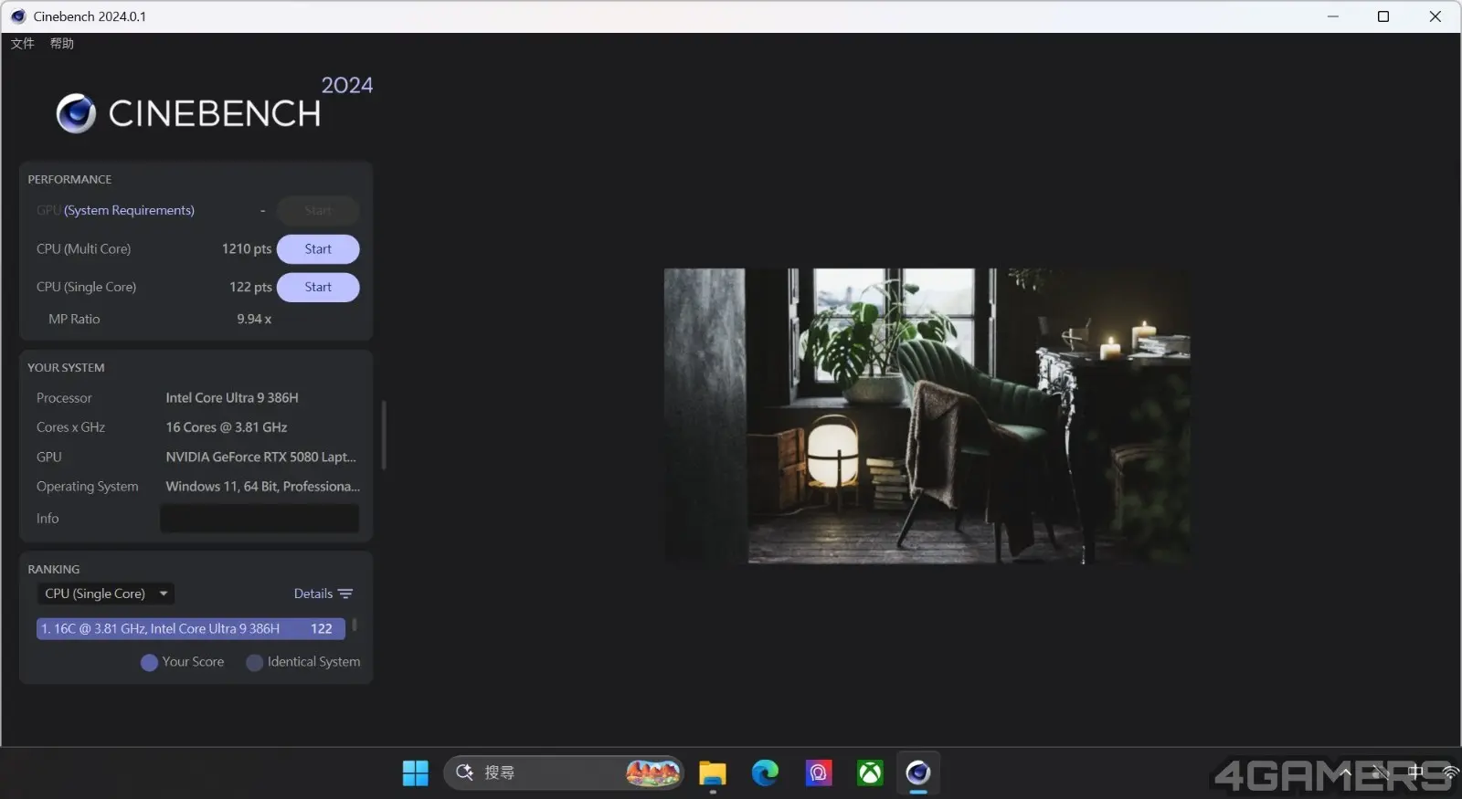The image size is (1462, 799).
Task: Minimize the Cinebench window
Action: coord(1333,16)
